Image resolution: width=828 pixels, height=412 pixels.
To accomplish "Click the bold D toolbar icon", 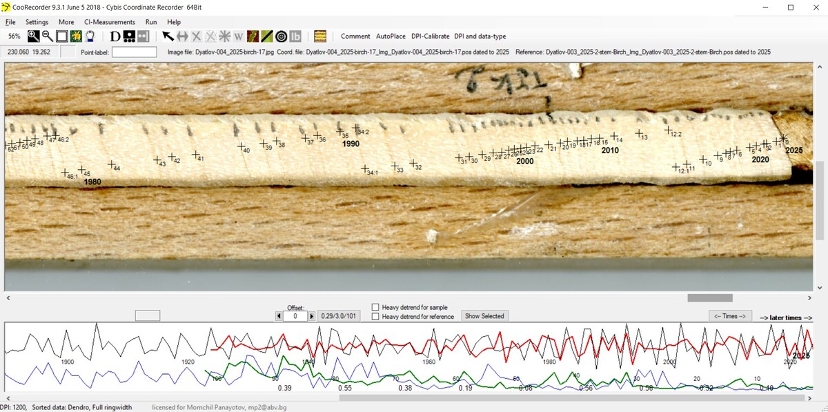I will pyautogui.click(x=115, y=36).
